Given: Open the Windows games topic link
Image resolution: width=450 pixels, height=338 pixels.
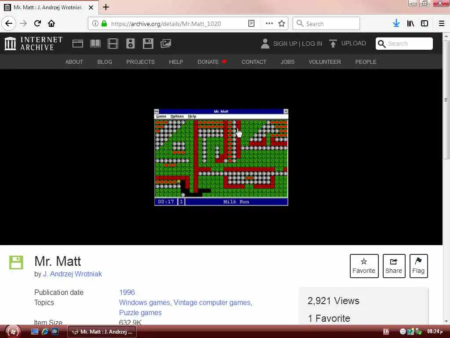Looking at the screenshot, I should (x=144, y=303).
